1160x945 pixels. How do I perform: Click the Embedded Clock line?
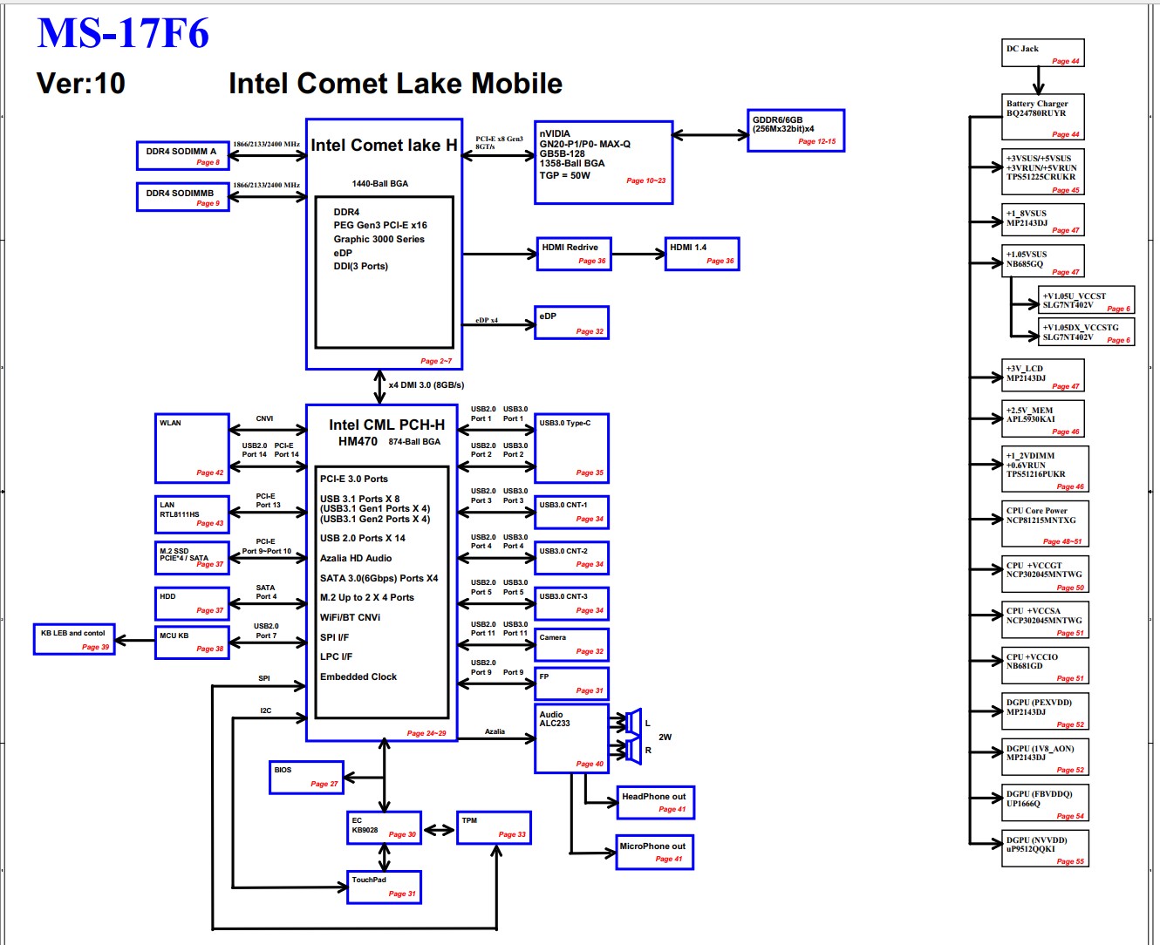(358, 676)
